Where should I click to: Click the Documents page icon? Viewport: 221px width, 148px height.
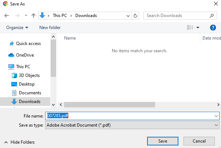(14, 93)
